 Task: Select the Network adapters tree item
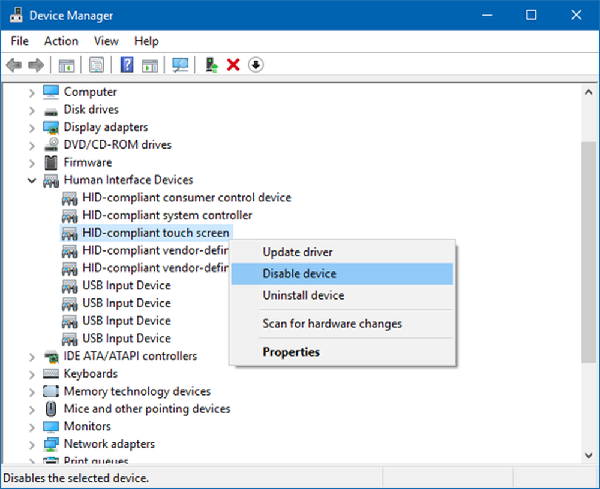[109, 444]
